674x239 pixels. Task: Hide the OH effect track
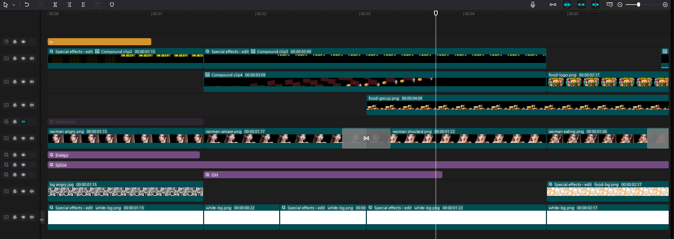click(x=23, y=175)
